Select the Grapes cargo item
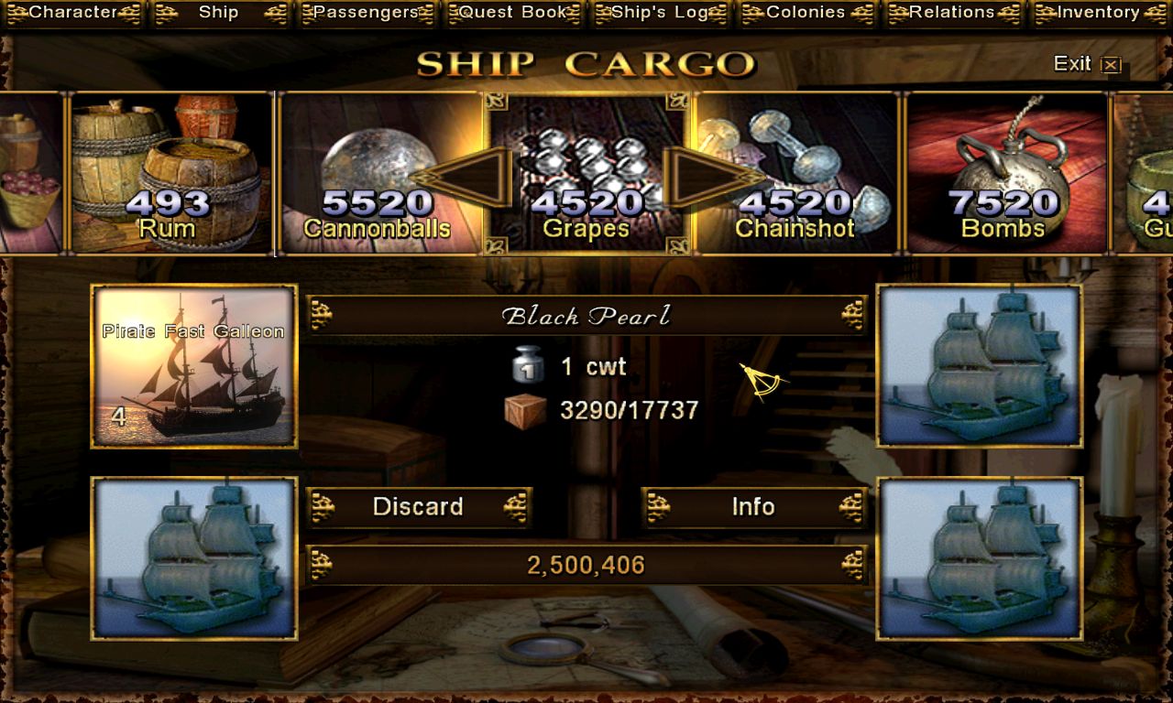The width and height of the screenshot is (1173, 703). coord(586,173)
